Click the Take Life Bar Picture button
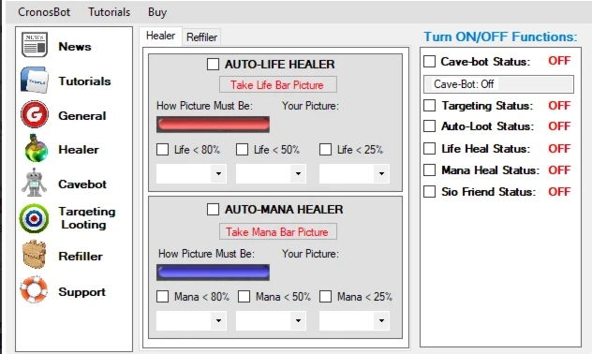This screenshot has width=592, height=354. 278,85
